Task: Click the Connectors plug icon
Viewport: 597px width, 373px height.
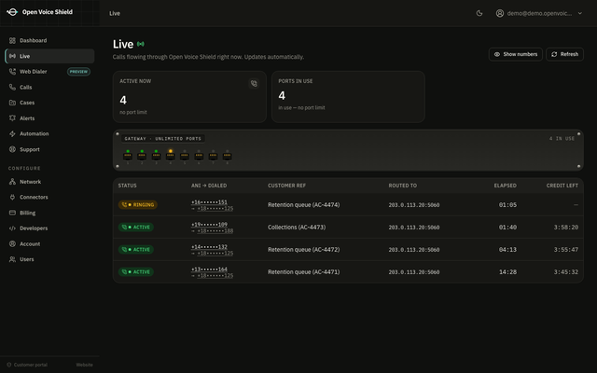Action: tap(12, 197)
